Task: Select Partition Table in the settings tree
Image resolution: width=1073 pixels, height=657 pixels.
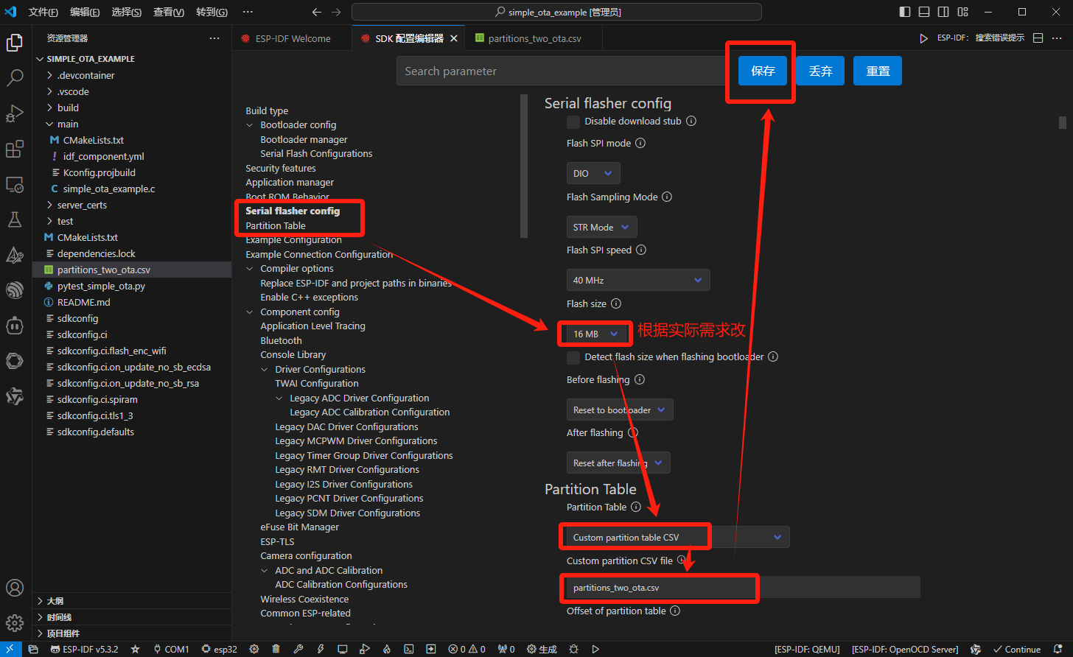Action: [276, 225]
